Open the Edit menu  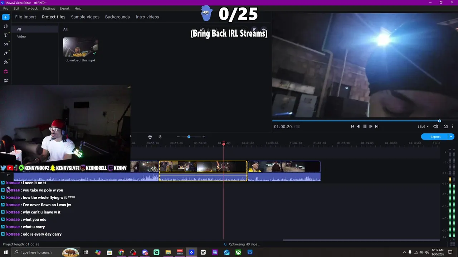pos(16,8)
